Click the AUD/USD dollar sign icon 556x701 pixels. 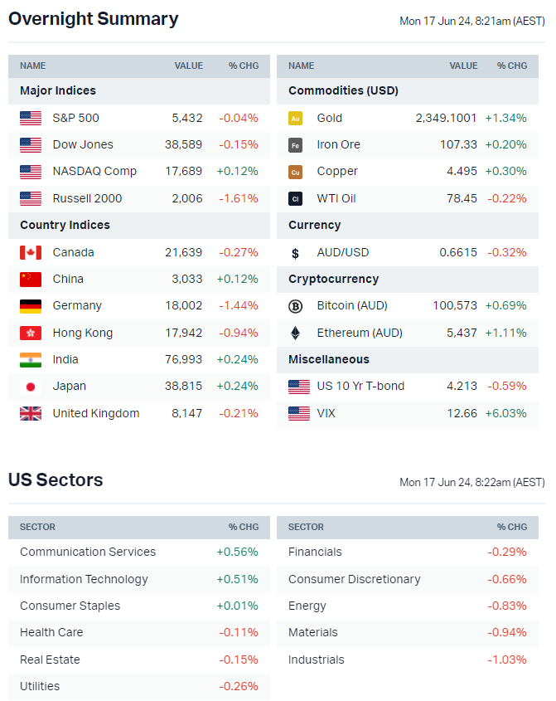[295, 253]
